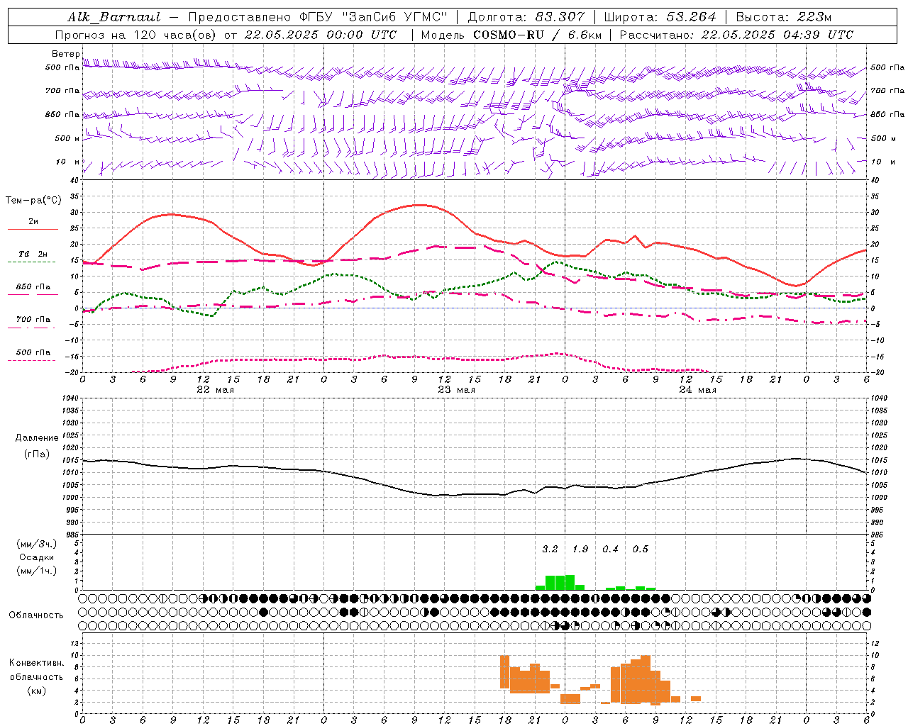Click the '(км)' unit under convective cloudiness
The width and height of the screenshot is (908, 726).
(37, 691)
